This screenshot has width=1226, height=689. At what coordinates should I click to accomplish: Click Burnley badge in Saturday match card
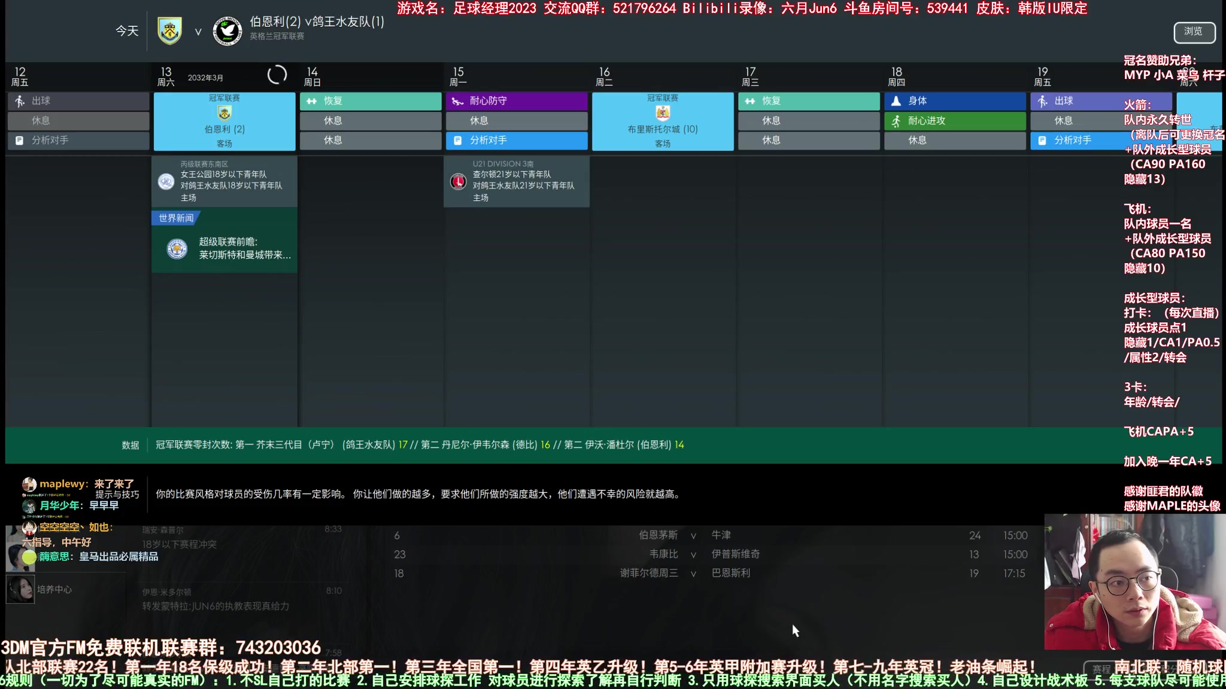click(x=224, y=113)
